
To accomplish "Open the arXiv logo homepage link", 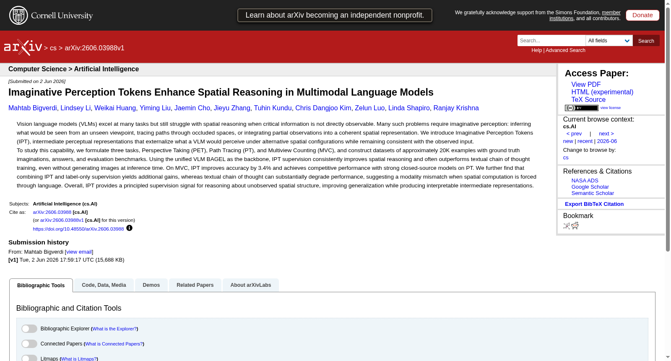I will pyautogui.click(x=23, y=47).
